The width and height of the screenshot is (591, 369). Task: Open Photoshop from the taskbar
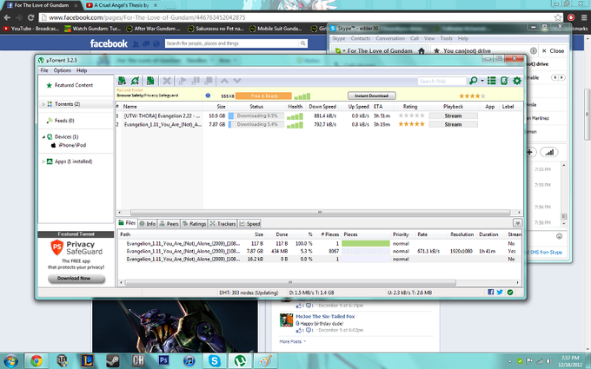tap(163, 360)
